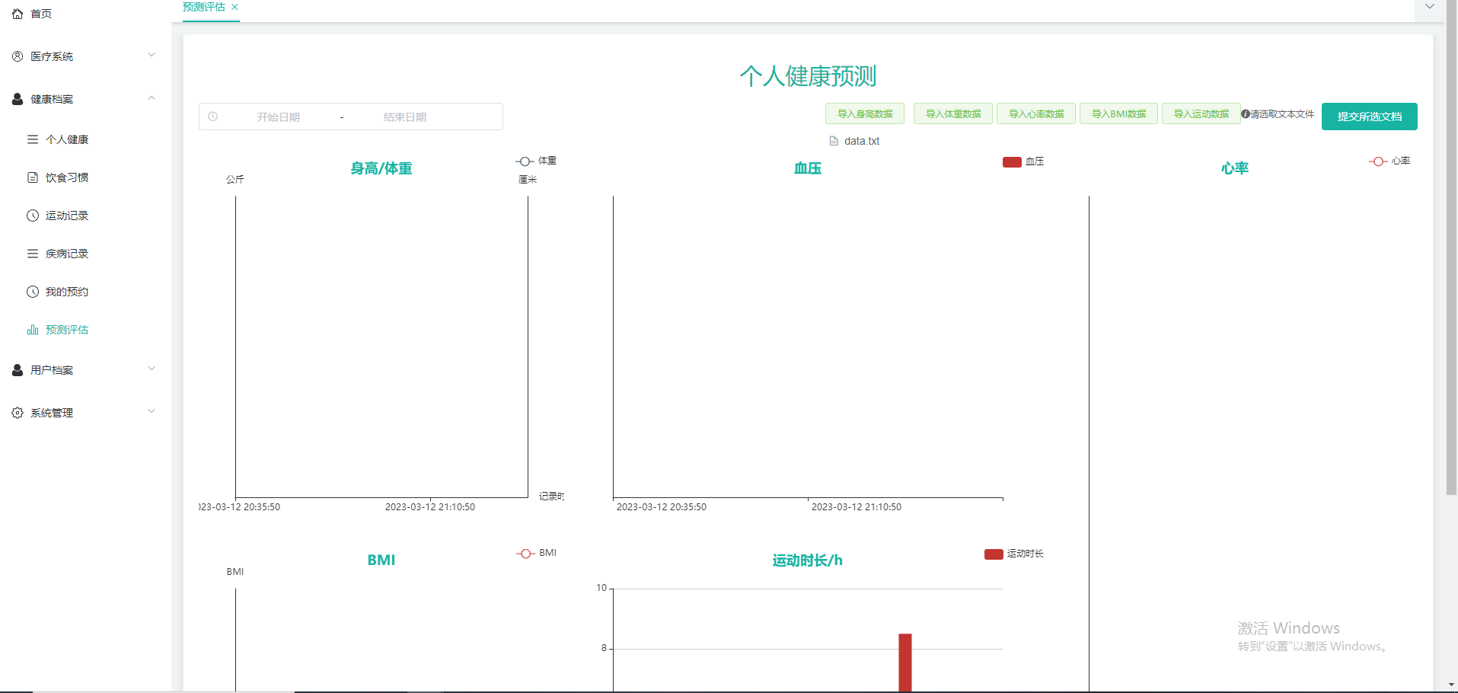Viewport: 1458px width, 693px height.
Task: Click 导入运动数据 button
Action: [x=1201, y=113]
